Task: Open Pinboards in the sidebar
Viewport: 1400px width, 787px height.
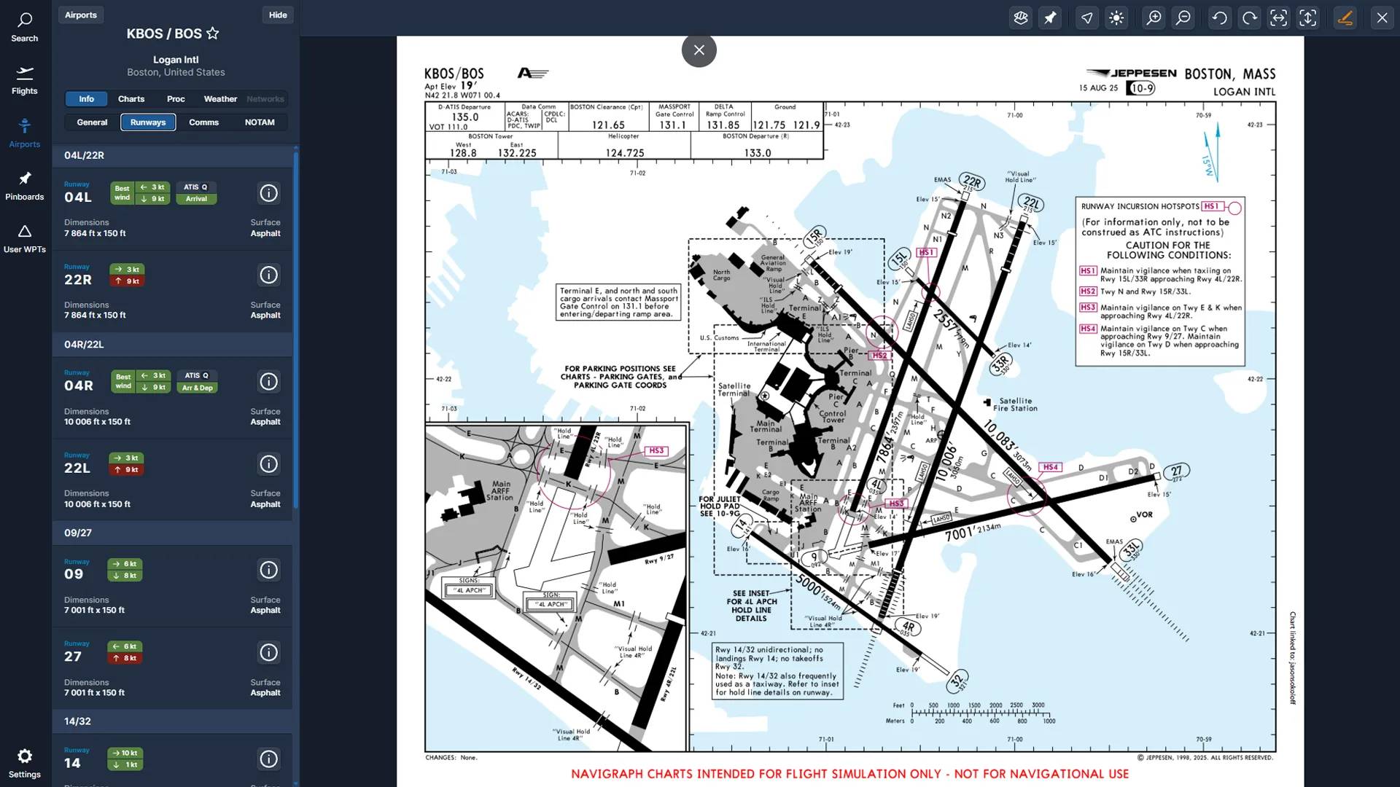Action: point(25,186)
